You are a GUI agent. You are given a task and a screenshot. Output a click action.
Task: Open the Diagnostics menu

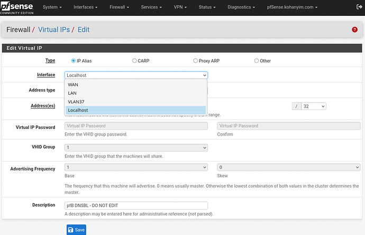tap(241, 7)
